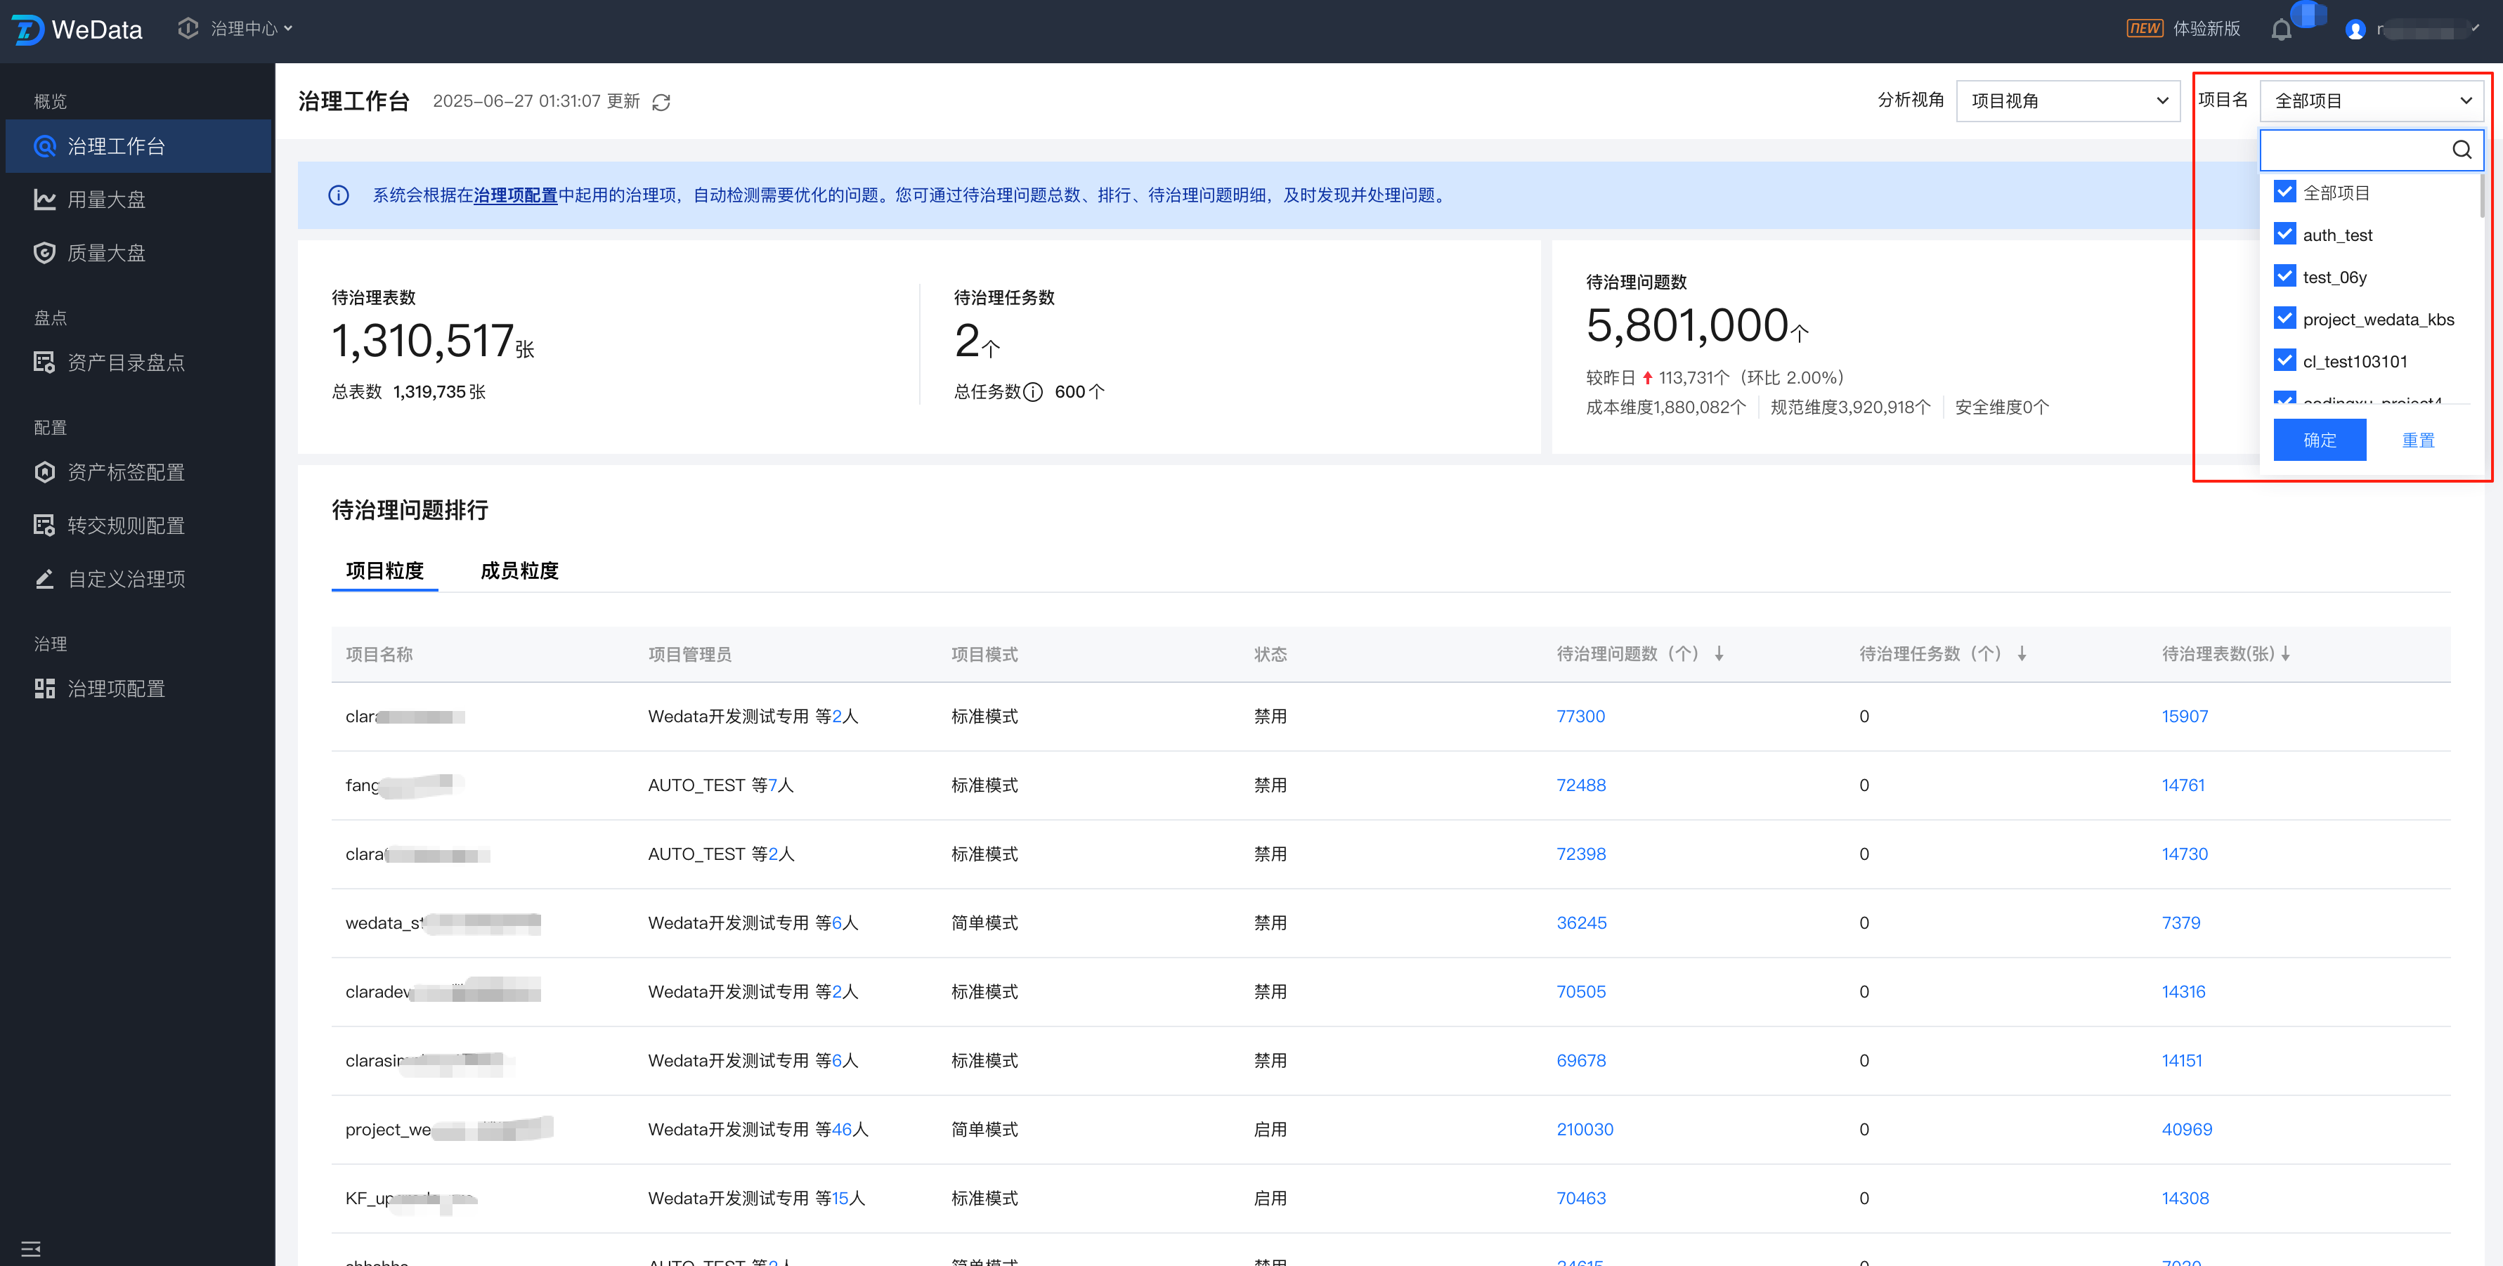
Task: Click the search magnifier in project dropdown
Action: 2462,150
